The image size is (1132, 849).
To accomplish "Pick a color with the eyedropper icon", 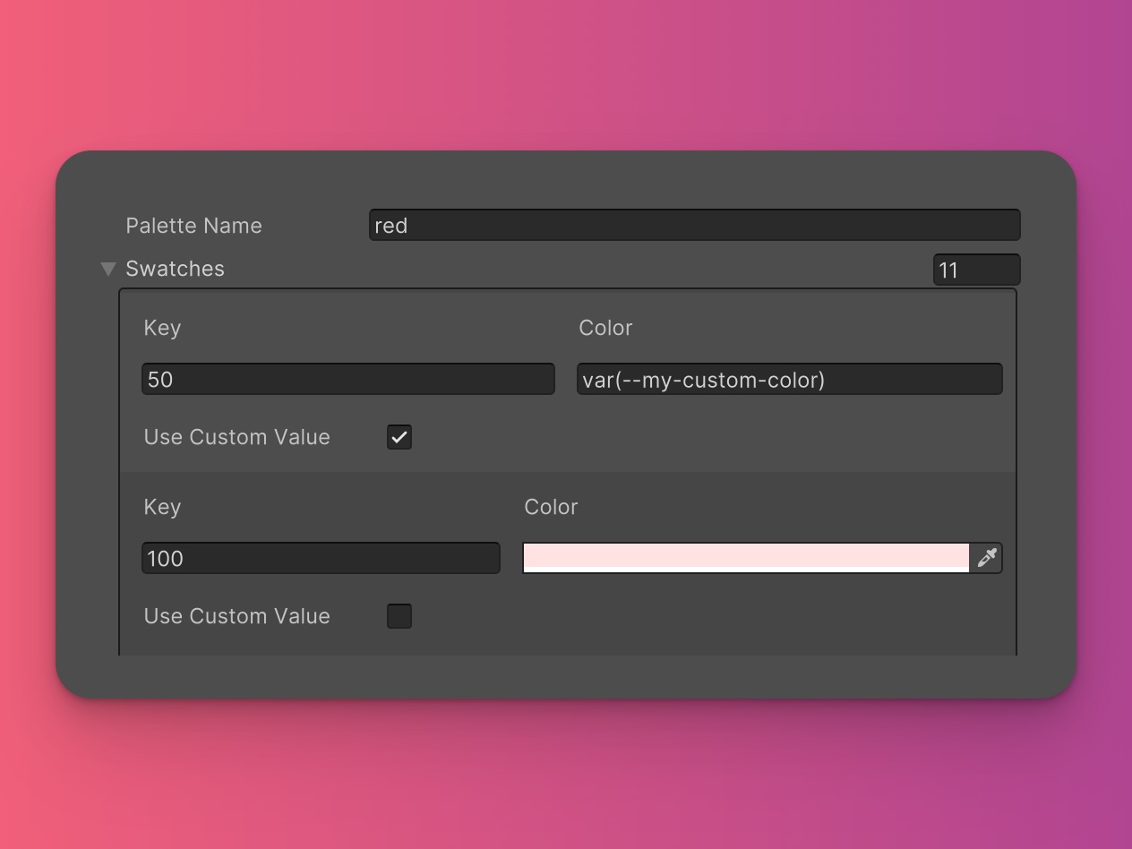I will (x=986, y=558).
